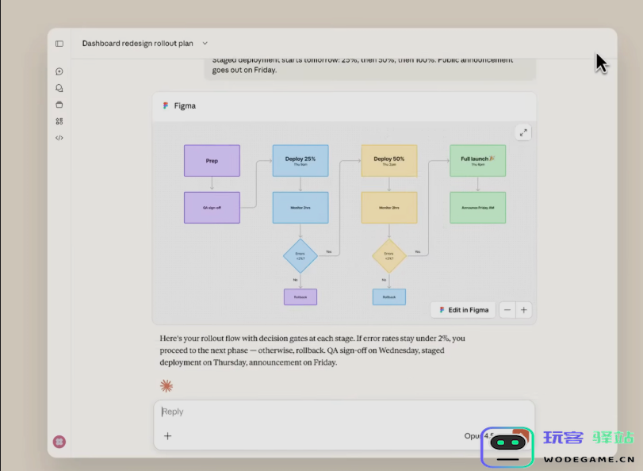Click the user avatar in sidebar
643x471 pixels.
point(59,442)
